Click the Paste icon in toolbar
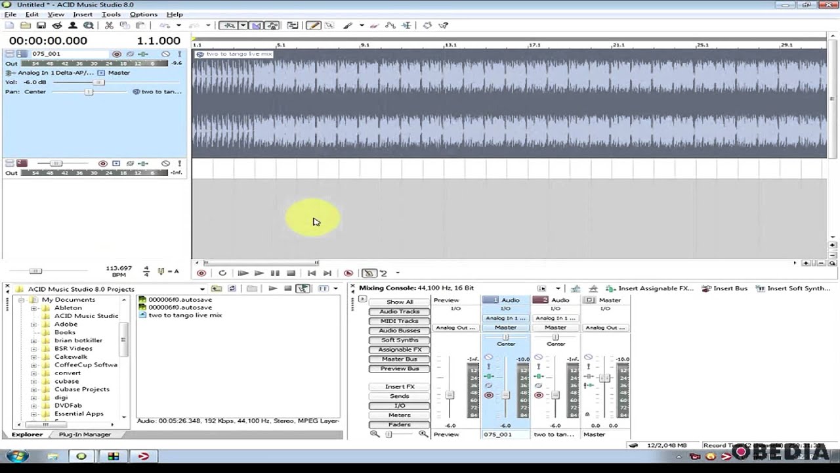The width and height of the screenshot is (840, 473). click(x=140, y=26)
